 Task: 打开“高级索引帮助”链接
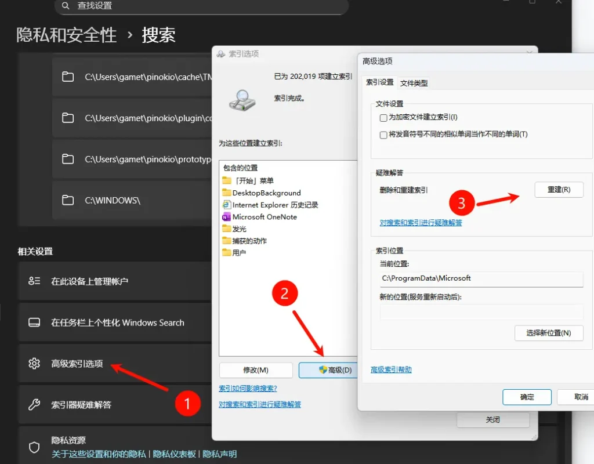click(x=391, y=369)
